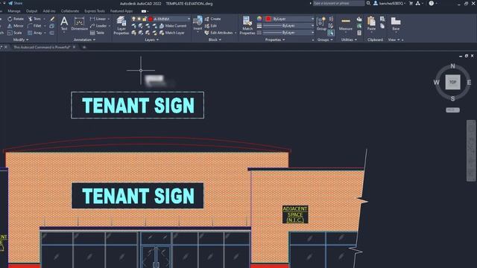The width and height of the screenshot is (477, 268).
Task: Select the Scale tool
Action: 15,33
